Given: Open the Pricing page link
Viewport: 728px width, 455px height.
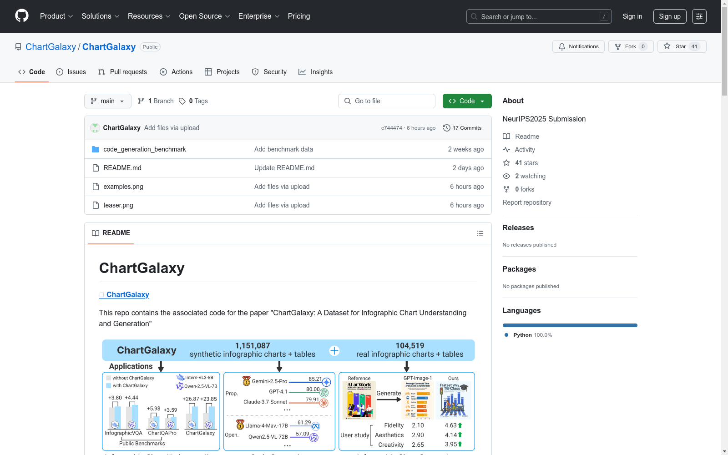Looking at the screenshot, I should click(299, 16).
